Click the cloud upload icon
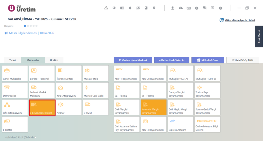263x141 pixels. tap(181, 8)
